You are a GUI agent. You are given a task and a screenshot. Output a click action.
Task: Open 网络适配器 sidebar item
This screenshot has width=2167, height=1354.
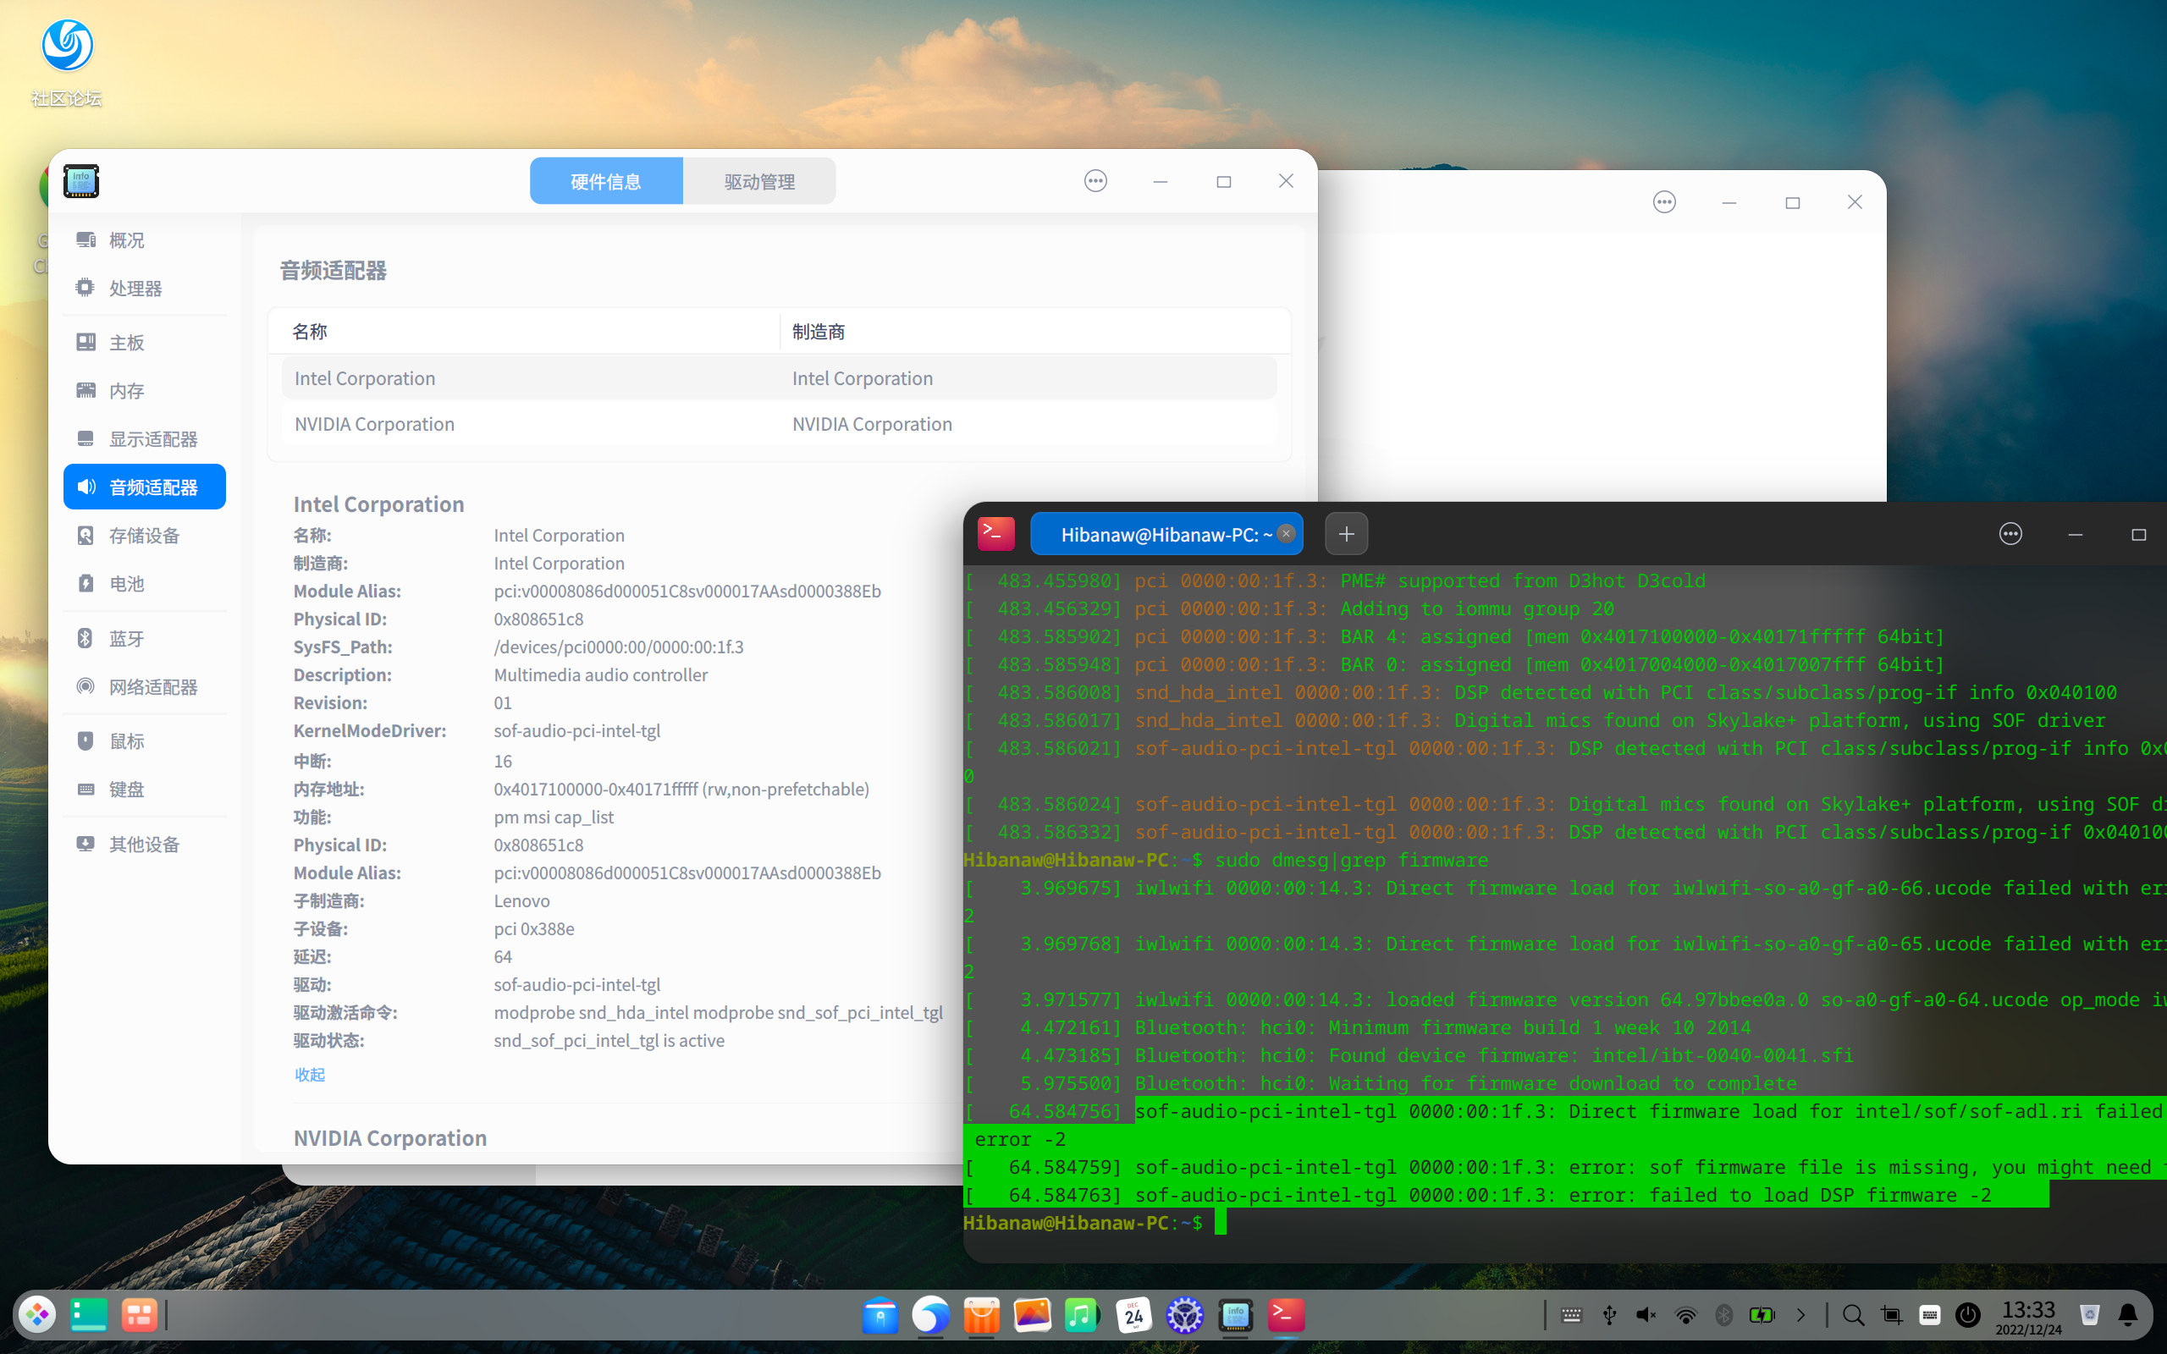tap(152, 687)
